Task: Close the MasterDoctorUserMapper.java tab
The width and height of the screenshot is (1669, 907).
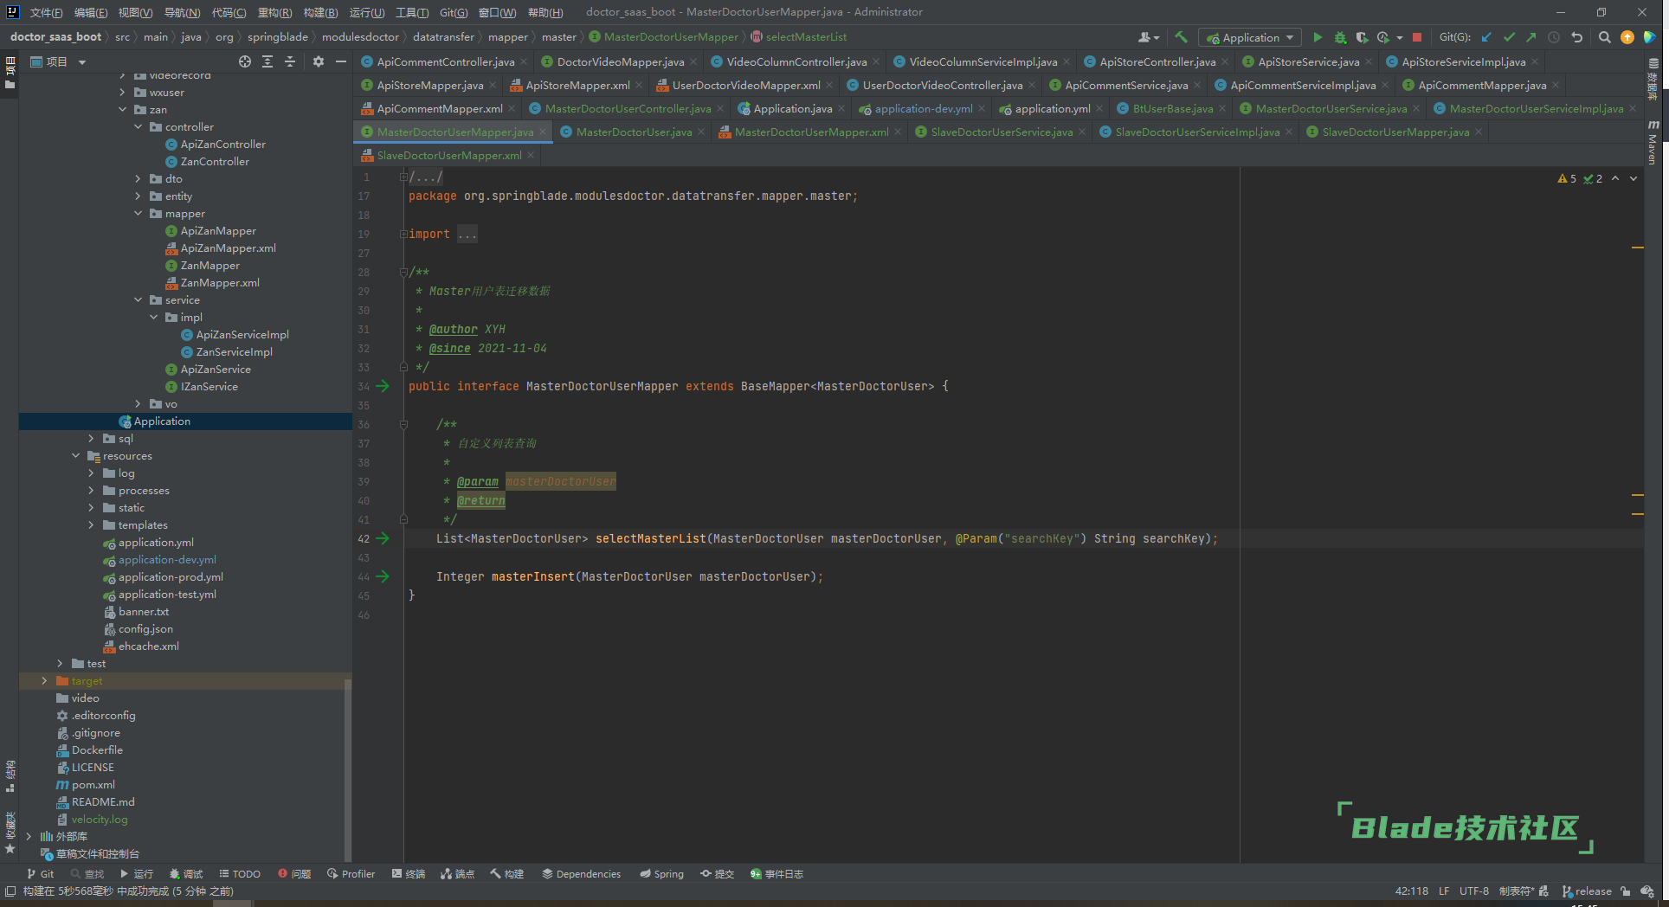Action: (543, 132)
